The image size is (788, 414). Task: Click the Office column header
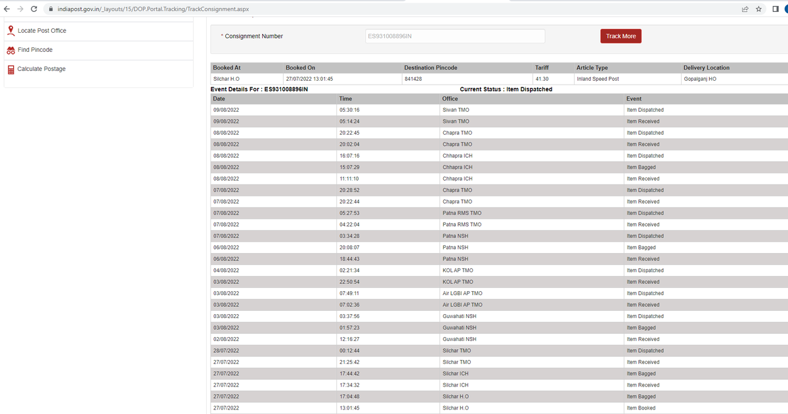pos(450,99)
